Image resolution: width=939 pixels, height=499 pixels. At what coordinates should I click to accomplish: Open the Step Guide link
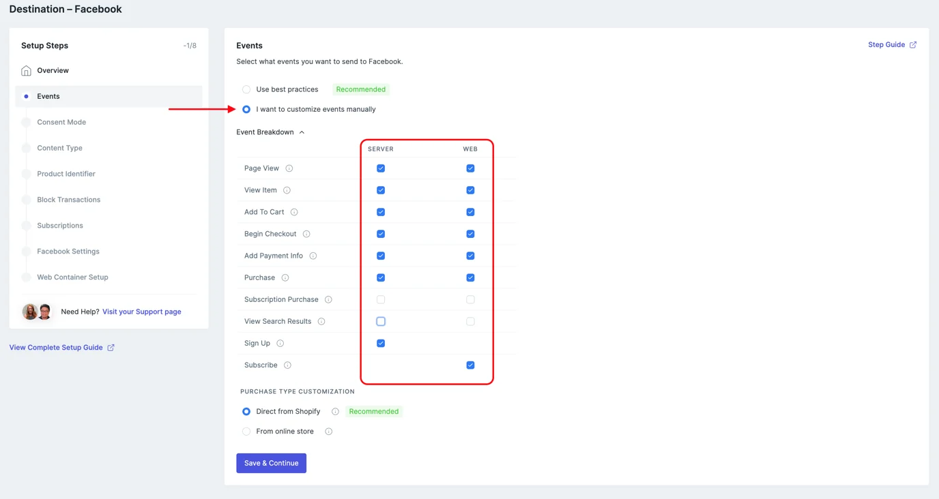click(x=886, y=45)
